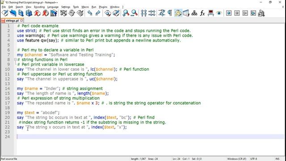286x161 pixels.
Task: Click "use warnings;" on line 3
Action: pos(31,35)
